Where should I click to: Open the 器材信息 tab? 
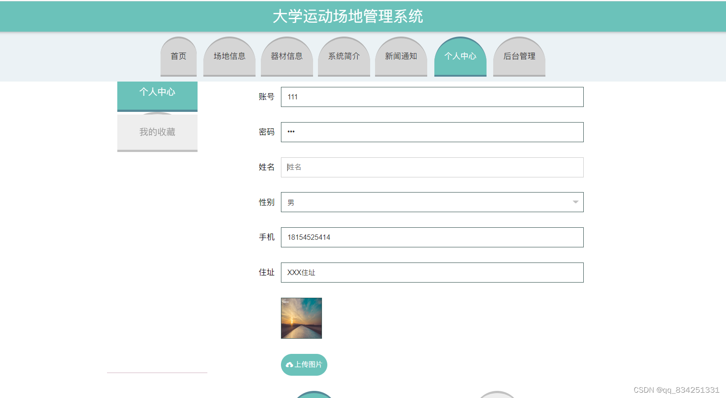(287, 56)
